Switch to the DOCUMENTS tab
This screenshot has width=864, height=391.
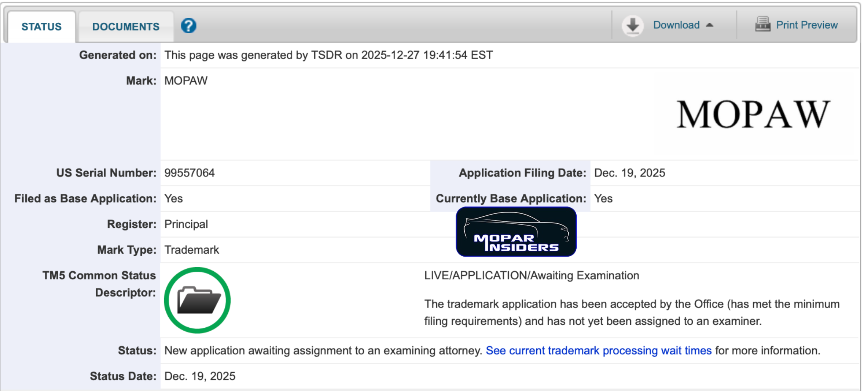126,27
